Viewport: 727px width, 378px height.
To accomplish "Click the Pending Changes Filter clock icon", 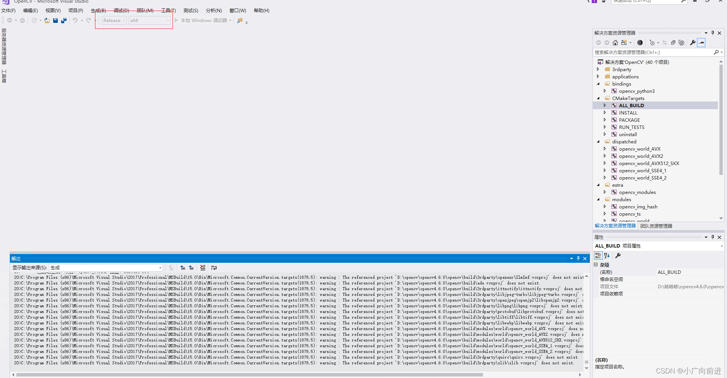I will [x=652, y=43].
